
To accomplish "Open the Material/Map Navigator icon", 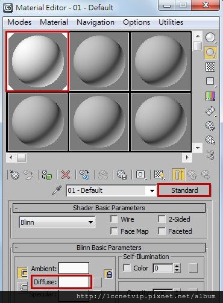I will [210, 155].
